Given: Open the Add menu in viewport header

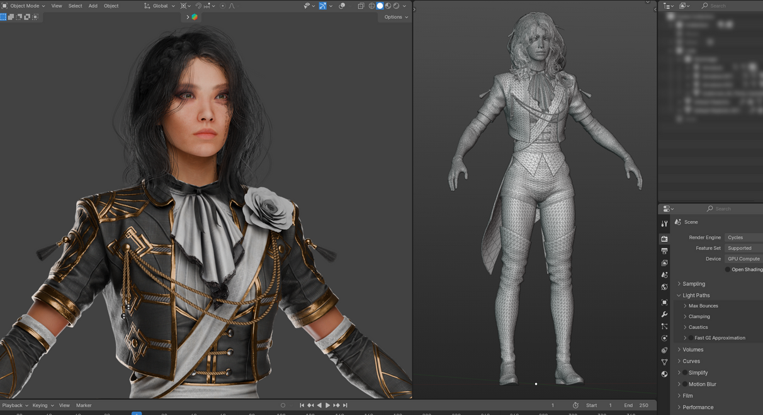Looking at the screenshot, I should point(93,6).
